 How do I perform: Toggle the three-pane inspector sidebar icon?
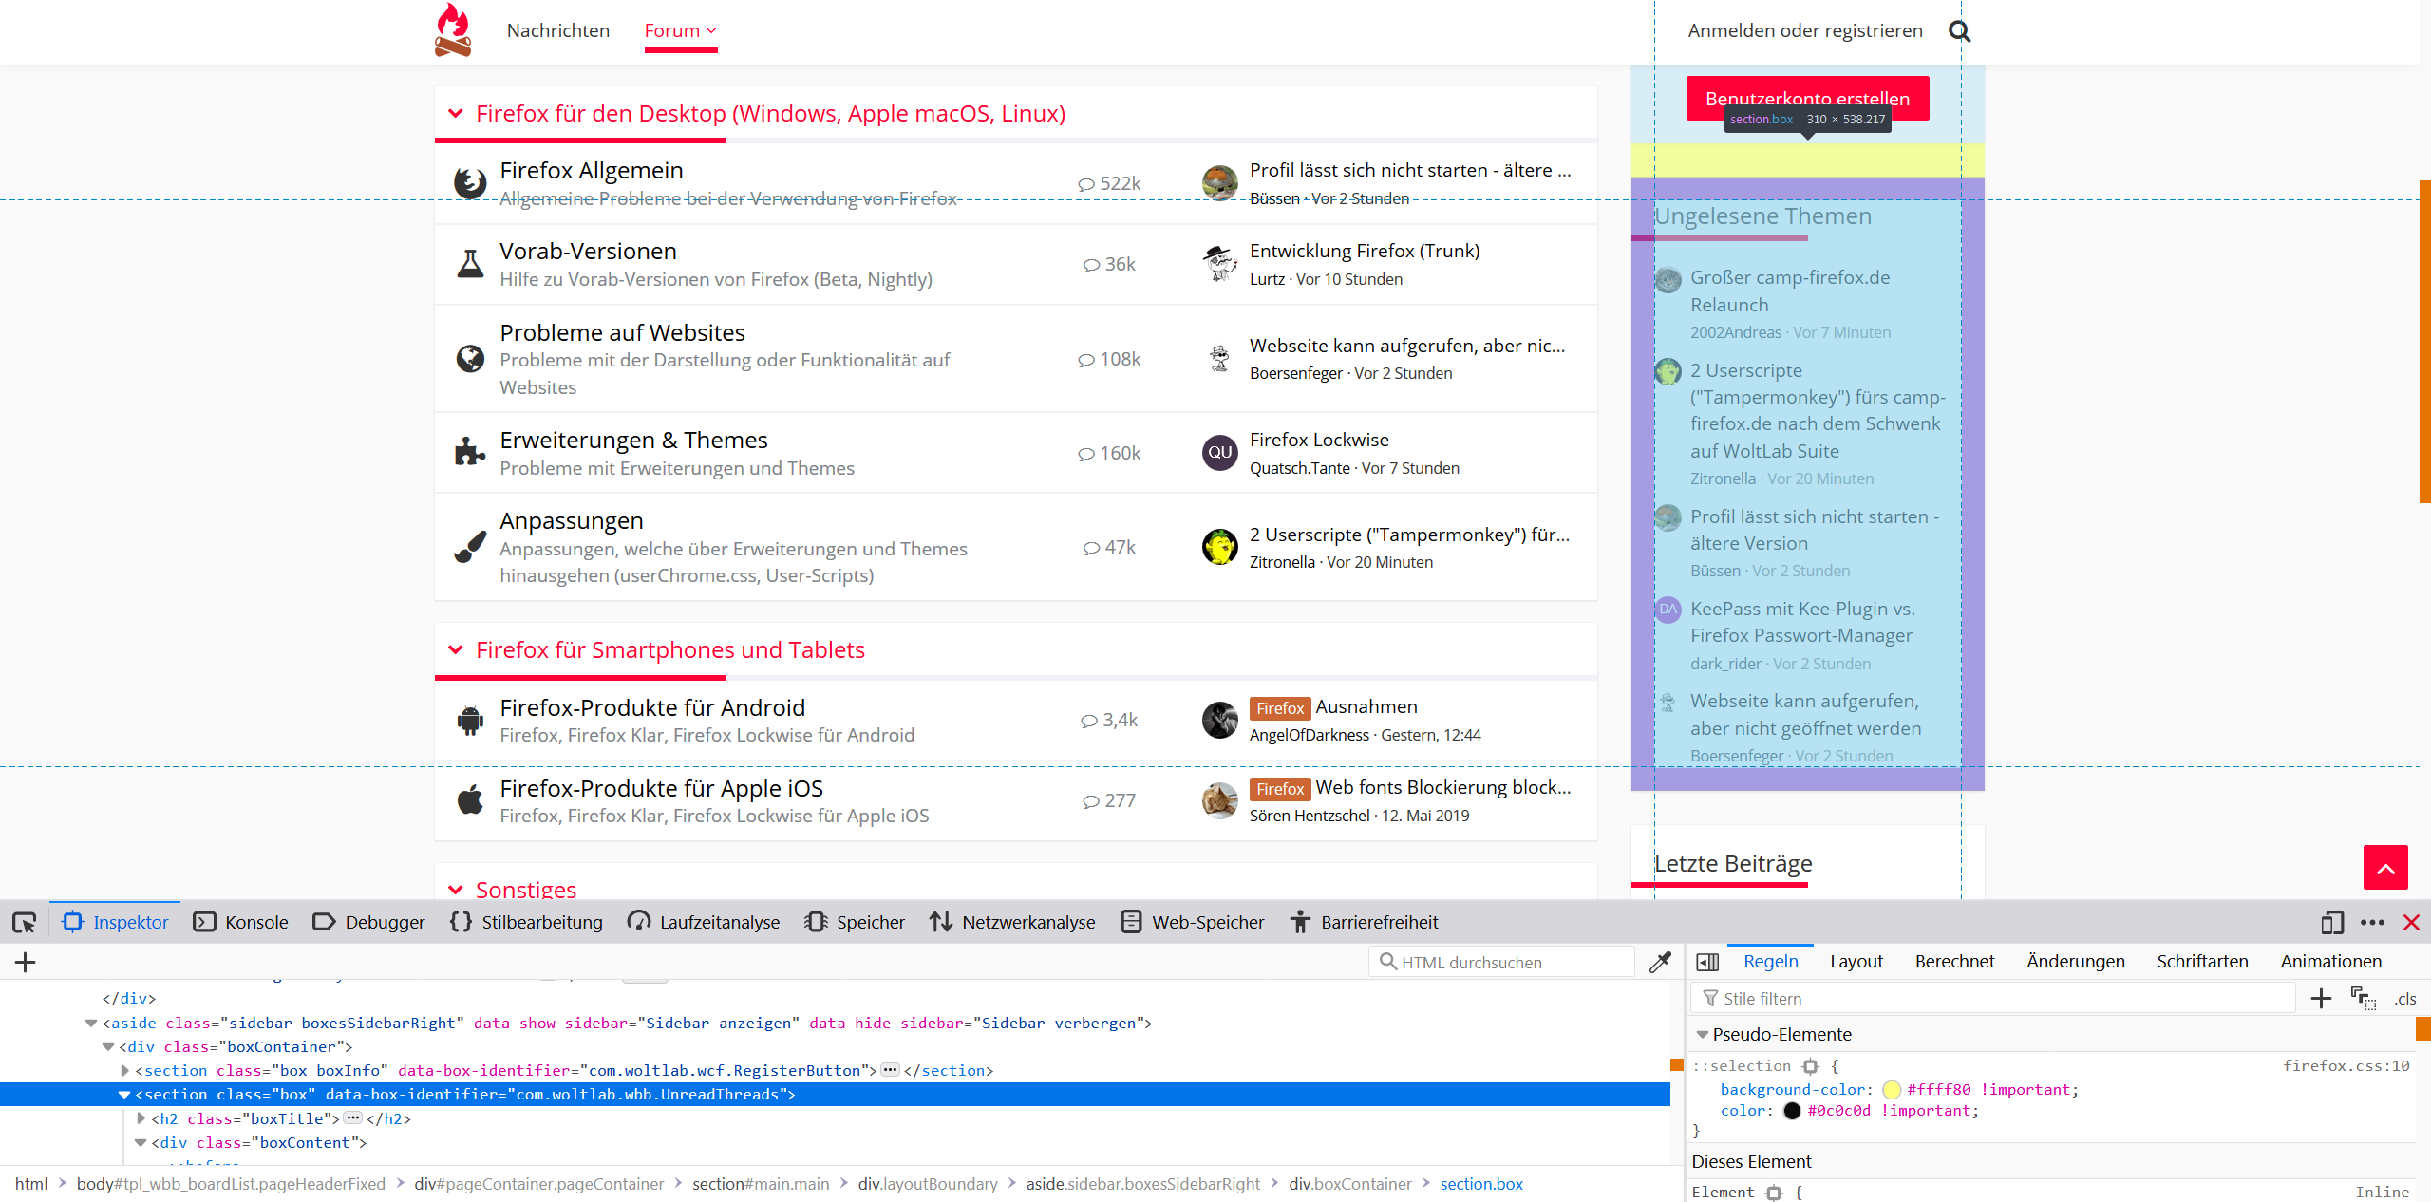[1707, 962]
